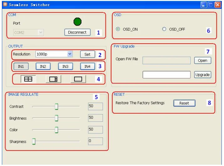Click the 'Restore The Factory Settings' label
224x166 pixels.
point(140,103)
